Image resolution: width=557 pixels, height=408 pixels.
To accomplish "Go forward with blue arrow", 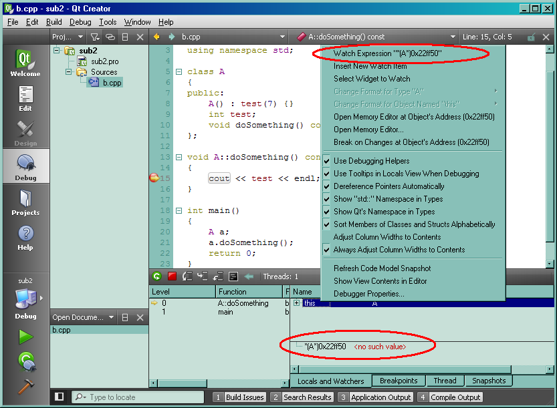I will pos(171,37).
